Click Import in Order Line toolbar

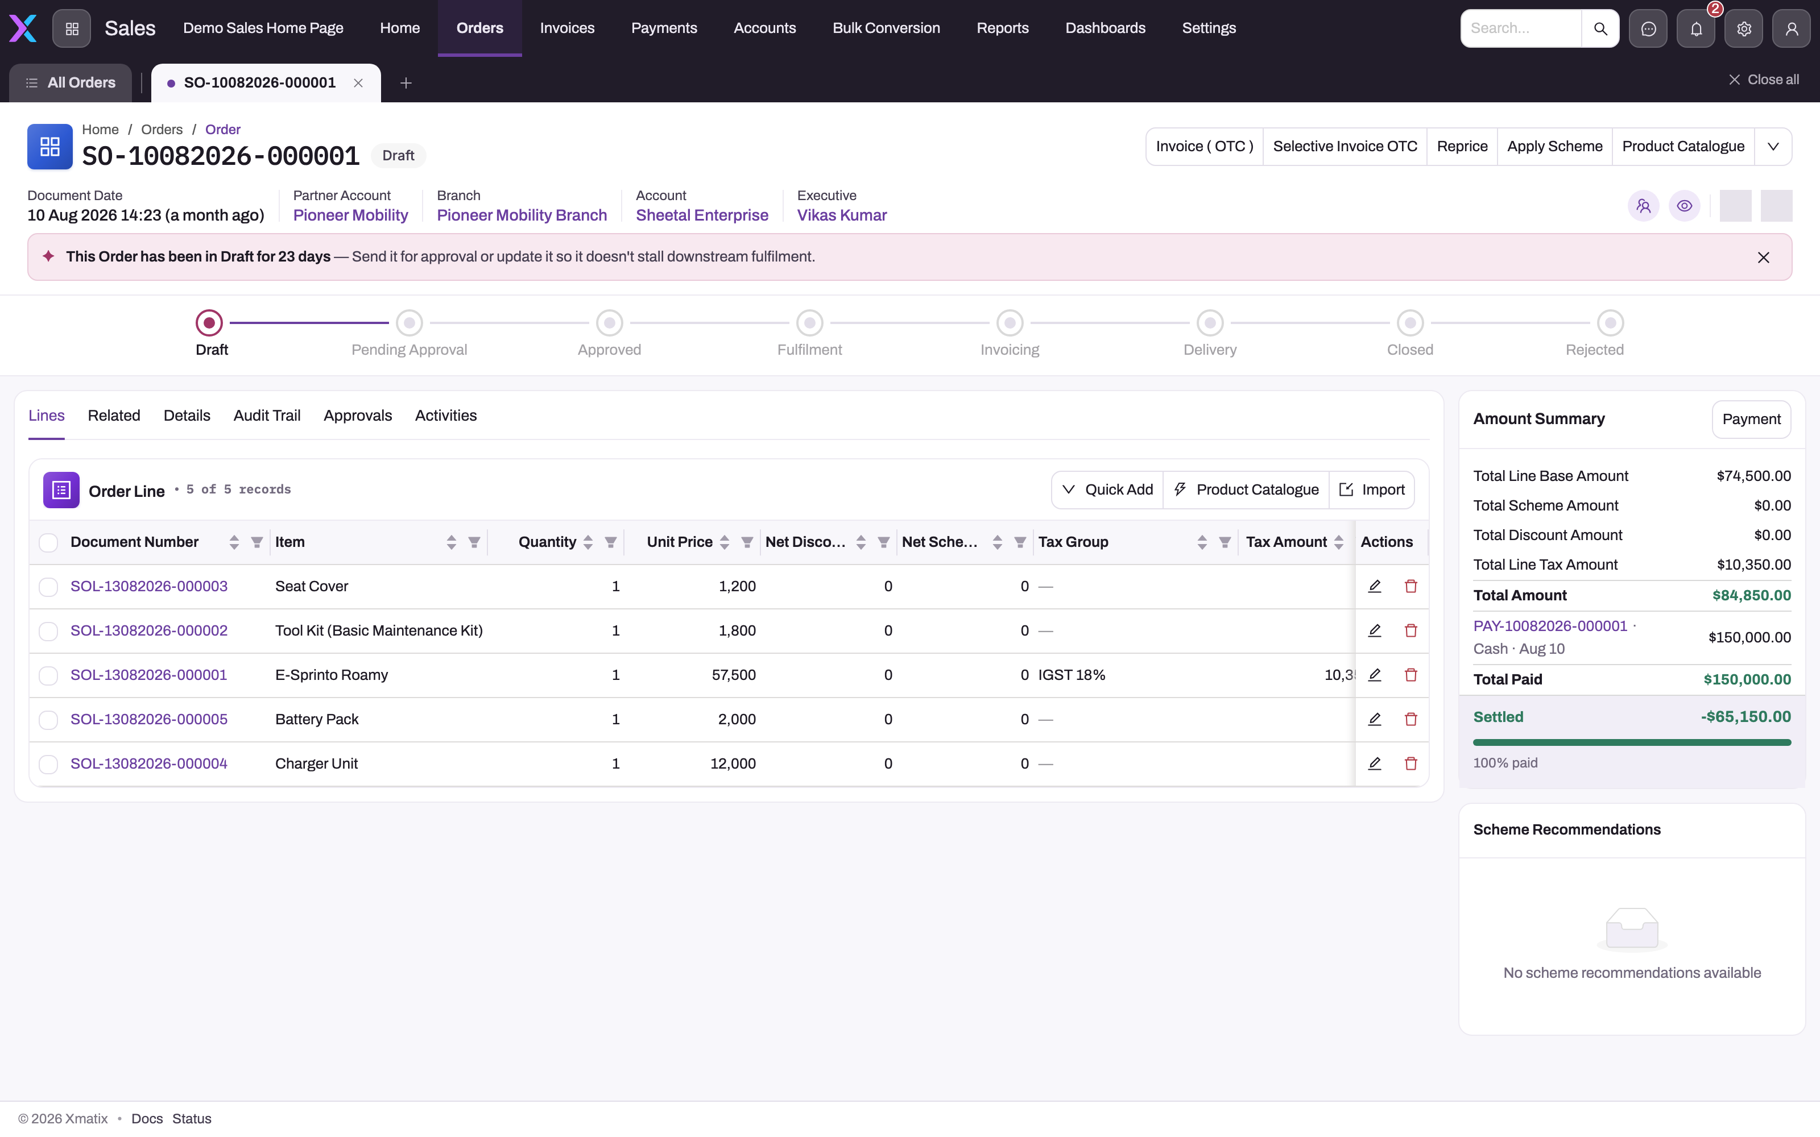pyautogui.click(x=1372, y=490)
